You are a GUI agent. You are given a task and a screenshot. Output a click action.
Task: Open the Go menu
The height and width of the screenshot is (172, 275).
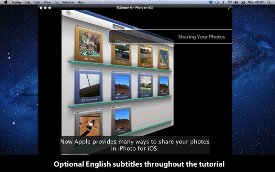pos(56,2)
